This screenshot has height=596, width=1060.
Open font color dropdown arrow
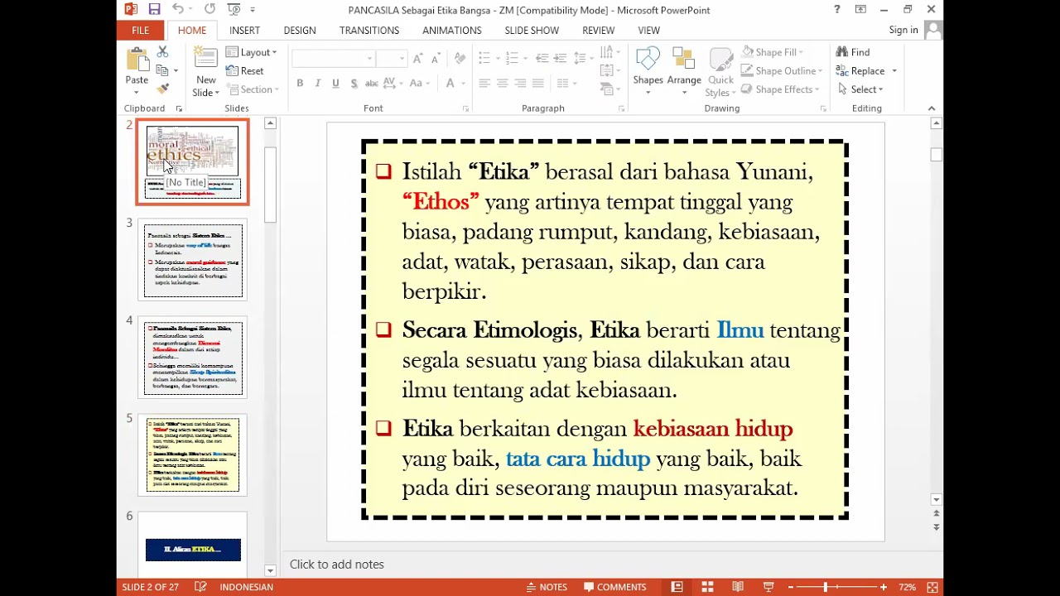tap(462, 83)
